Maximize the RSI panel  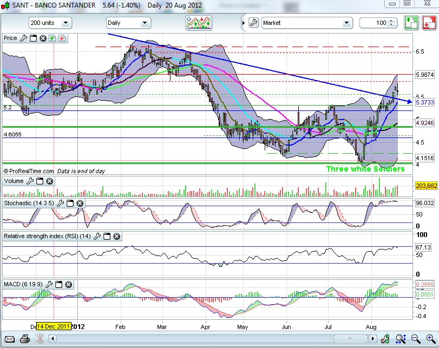pos(107,237)
